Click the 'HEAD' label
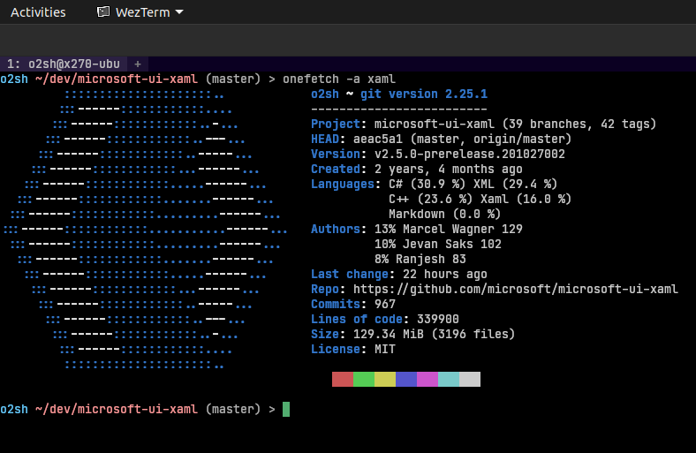The width and height of the screenshot is (696, 453). click(325, 139)
